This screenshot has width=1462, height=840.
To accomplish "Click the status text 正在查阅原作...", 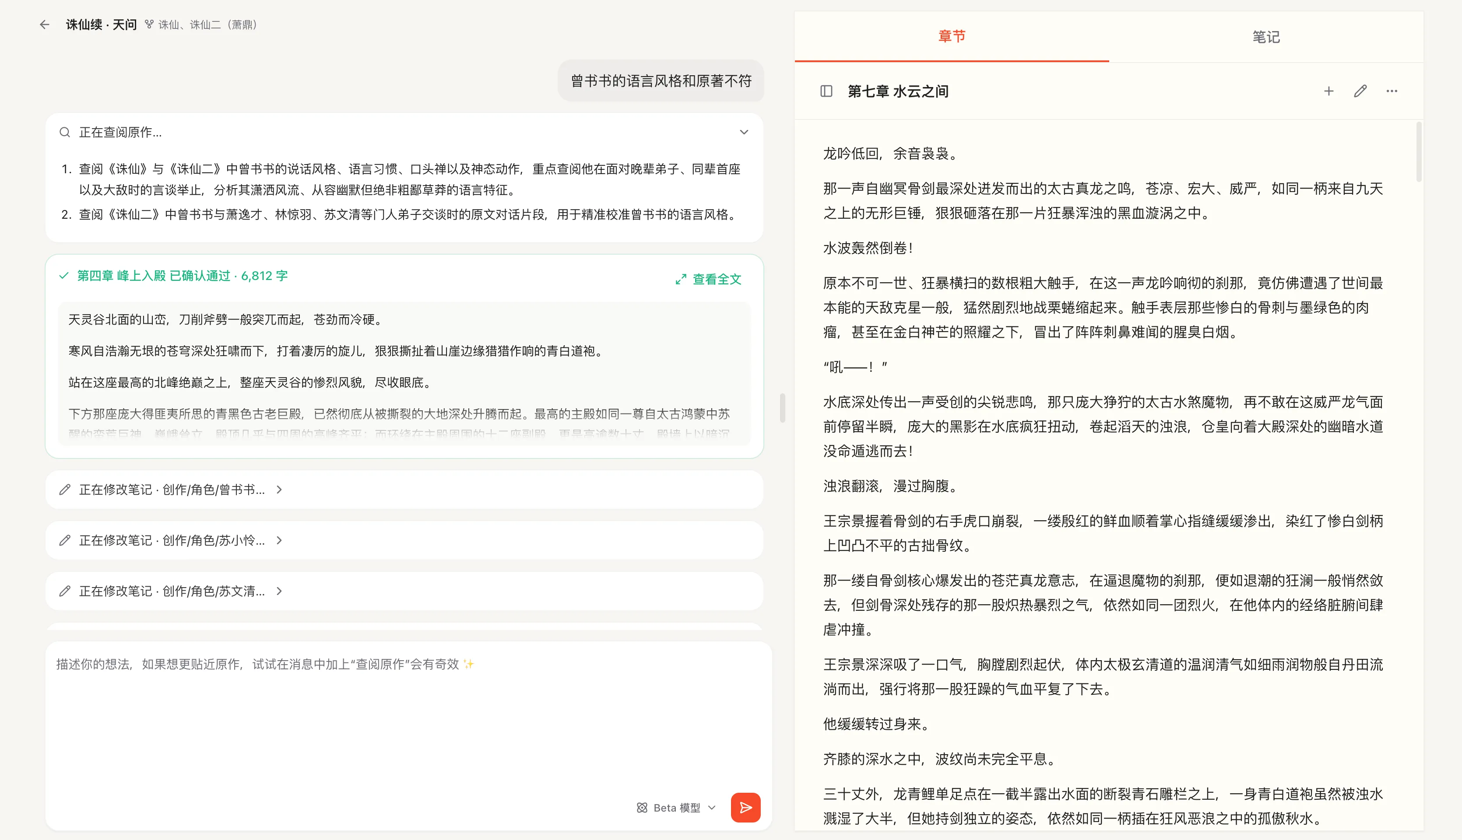I will (x=120, y=132).
